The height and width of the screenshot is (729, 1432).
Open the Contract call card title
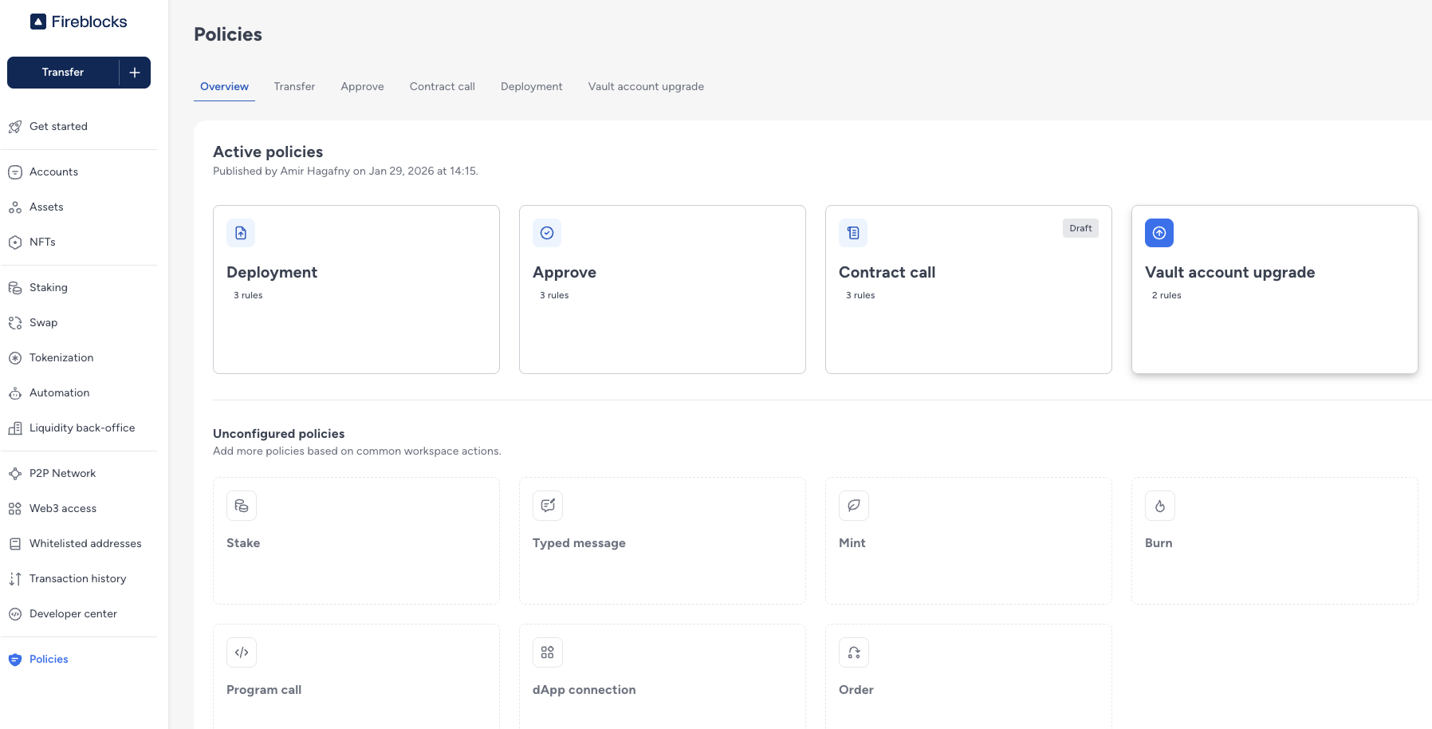pyautogui.click(x=887, y=272)
